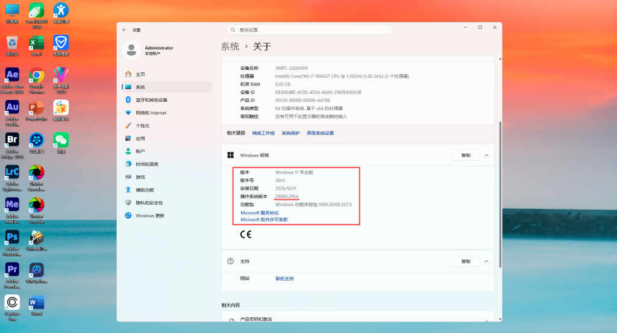617x333 pixels.
Task: Open the 高级系统设置 link
Action: 321,133
